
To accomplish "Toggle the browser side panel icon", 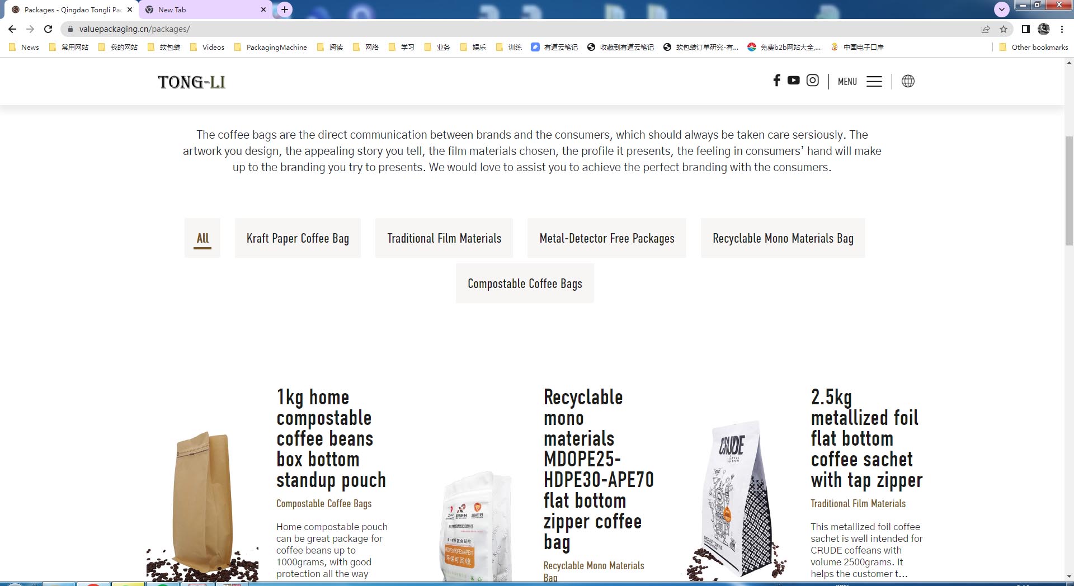I will [x=1025, y=29].
